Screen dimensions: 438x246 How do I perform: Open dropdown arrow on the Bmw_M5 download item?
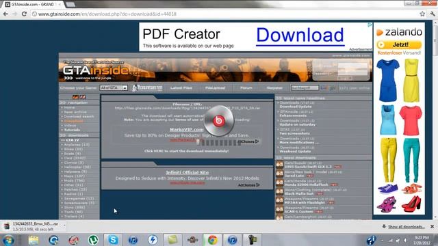coord(64,225)
